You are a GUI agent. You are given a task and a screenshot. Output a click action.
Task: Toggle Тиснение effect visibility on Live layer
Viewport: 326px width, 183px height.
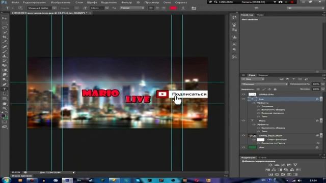click(258, 106)
